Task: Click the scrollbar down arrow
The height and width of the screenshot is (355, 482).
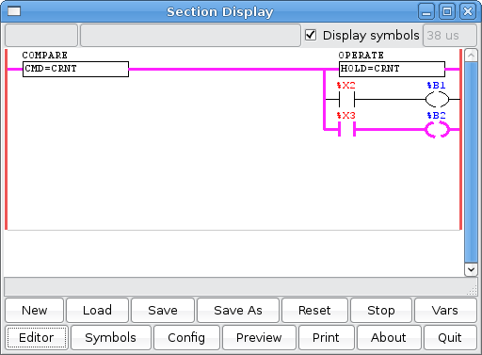Action: coord(471,269)
